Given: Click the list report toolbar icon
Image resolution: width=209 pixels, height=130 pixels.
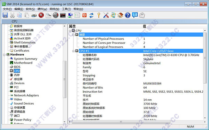Looking at the screenshot, I should (x=77, y=15).
